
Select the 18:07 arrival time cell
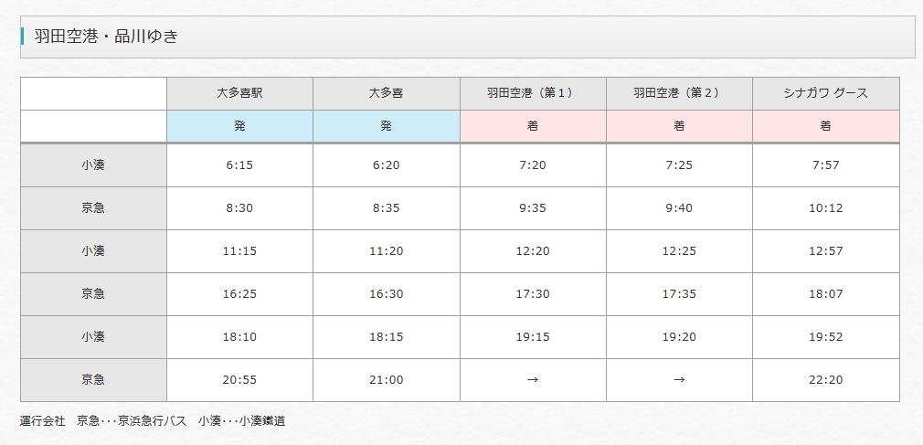[x=826, y=294]
